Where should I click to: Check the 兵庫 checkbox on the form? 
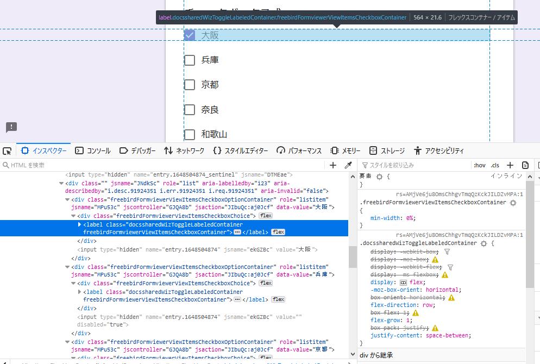(189, 60)
